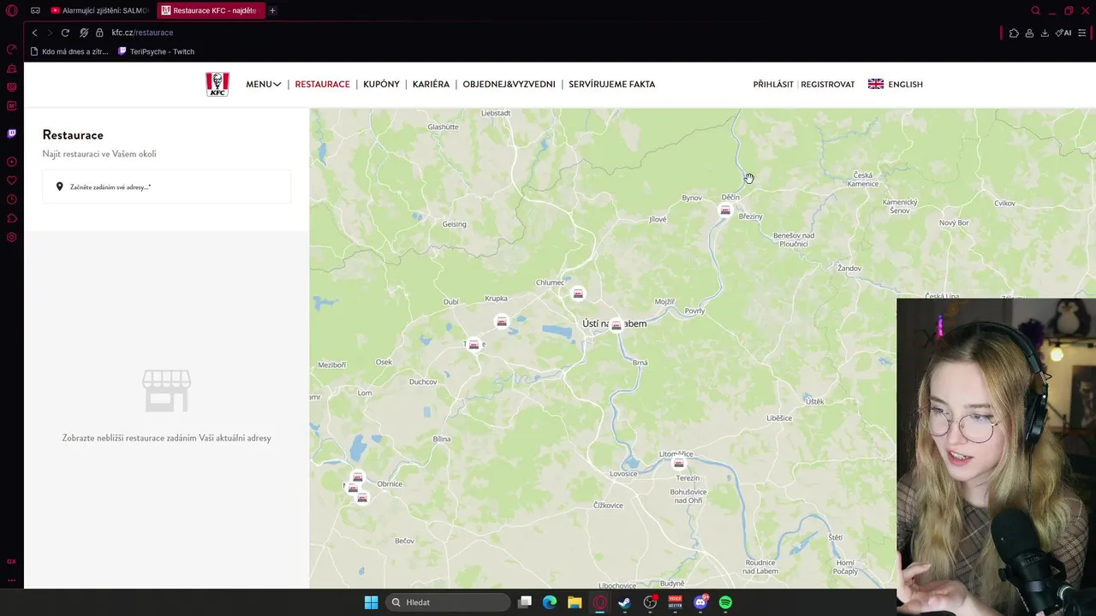Image resolution: width=1096 pixels, height=616 pixels.
Task: Click the Liebstadt label on the map
Action: 496,113
